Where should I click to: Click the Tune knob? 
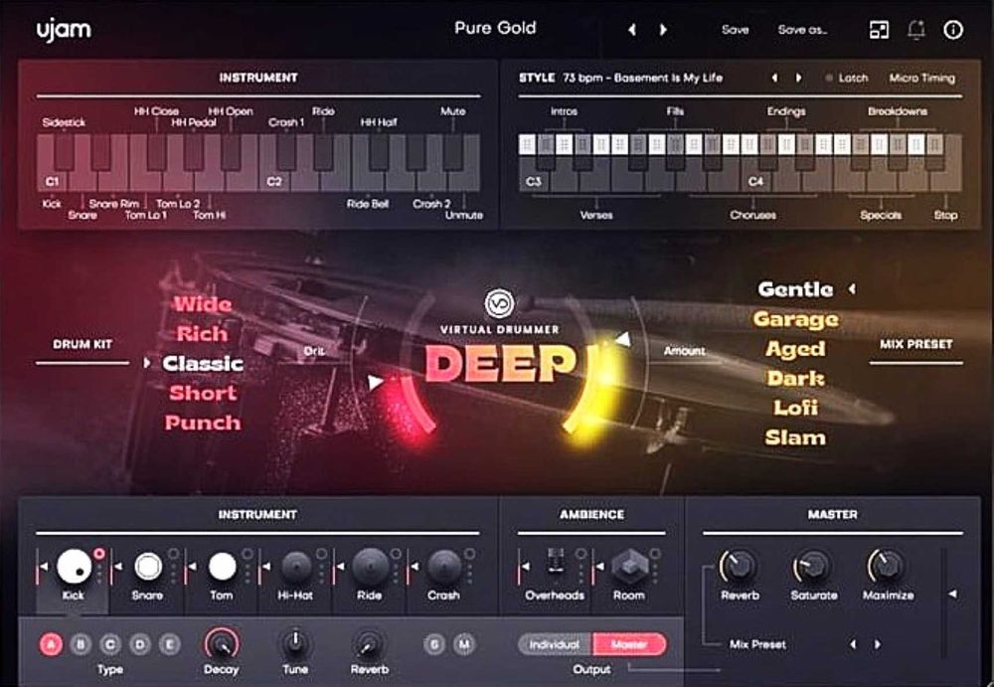pyautogui.click(x=295, y=644)
